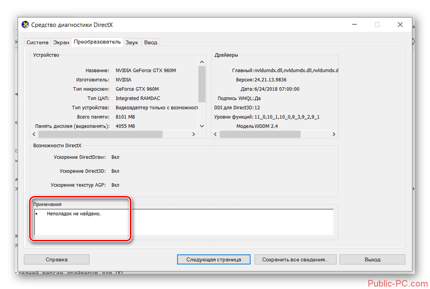
Task: Click the Тип устройства value Видеоадаптер
Action: [x=157, y=108]
